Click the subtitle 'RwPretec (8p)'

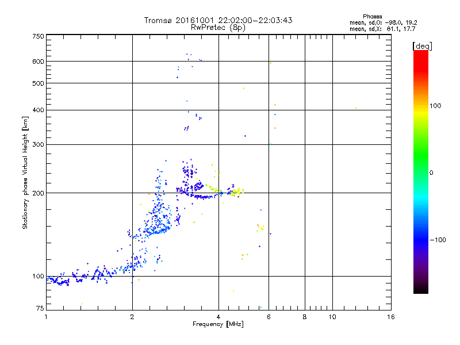(218, 28)
